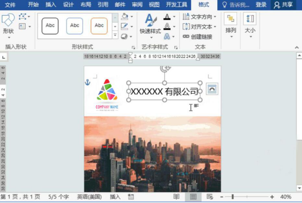
Task: Switch to the Mailings tab
Action: [120, 4]
